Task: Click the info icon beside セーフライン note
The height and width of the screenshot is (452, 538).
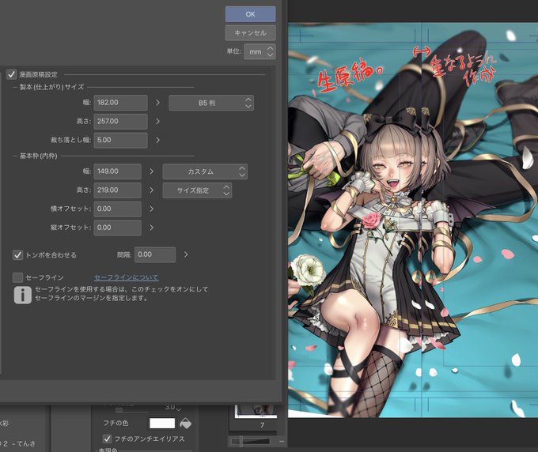Action: [23, 295]
